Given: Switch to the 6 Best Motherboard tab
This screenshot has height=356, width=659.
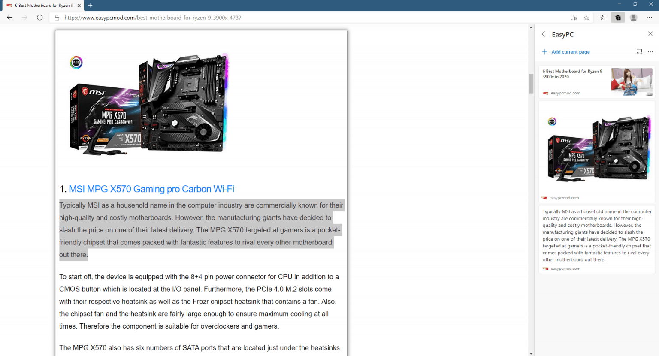Looking at the screenshot, I should (x=43, y=6).
